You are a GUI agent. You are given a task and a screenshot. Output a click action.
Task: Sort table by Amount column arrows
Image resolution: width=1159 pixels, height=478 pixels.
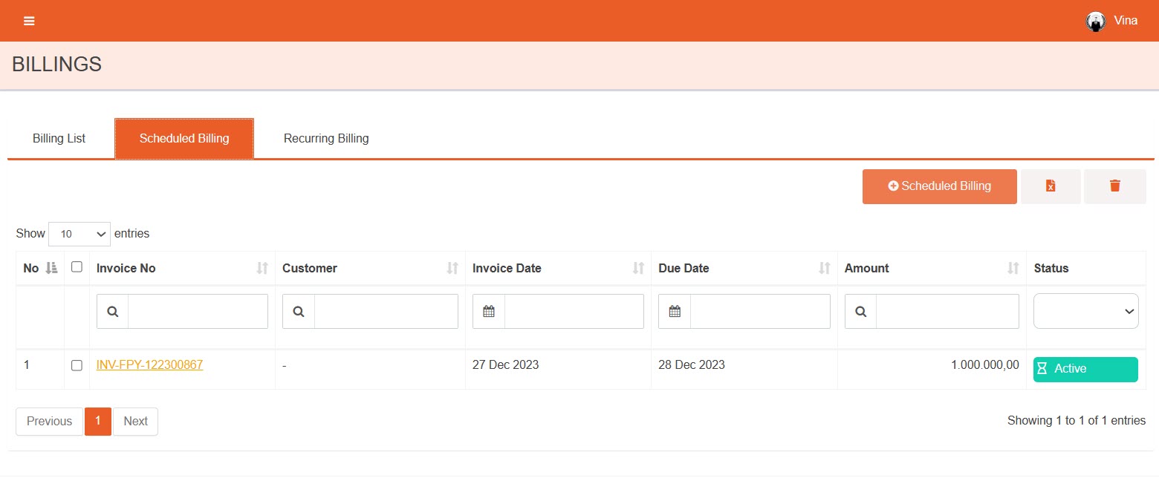coord(1013,268)
